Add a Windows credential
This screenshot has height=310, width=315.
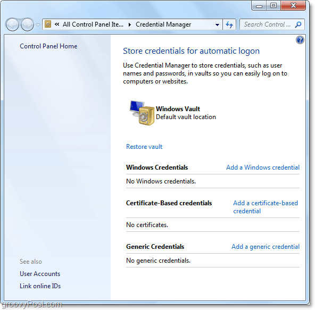click(263, 167)
